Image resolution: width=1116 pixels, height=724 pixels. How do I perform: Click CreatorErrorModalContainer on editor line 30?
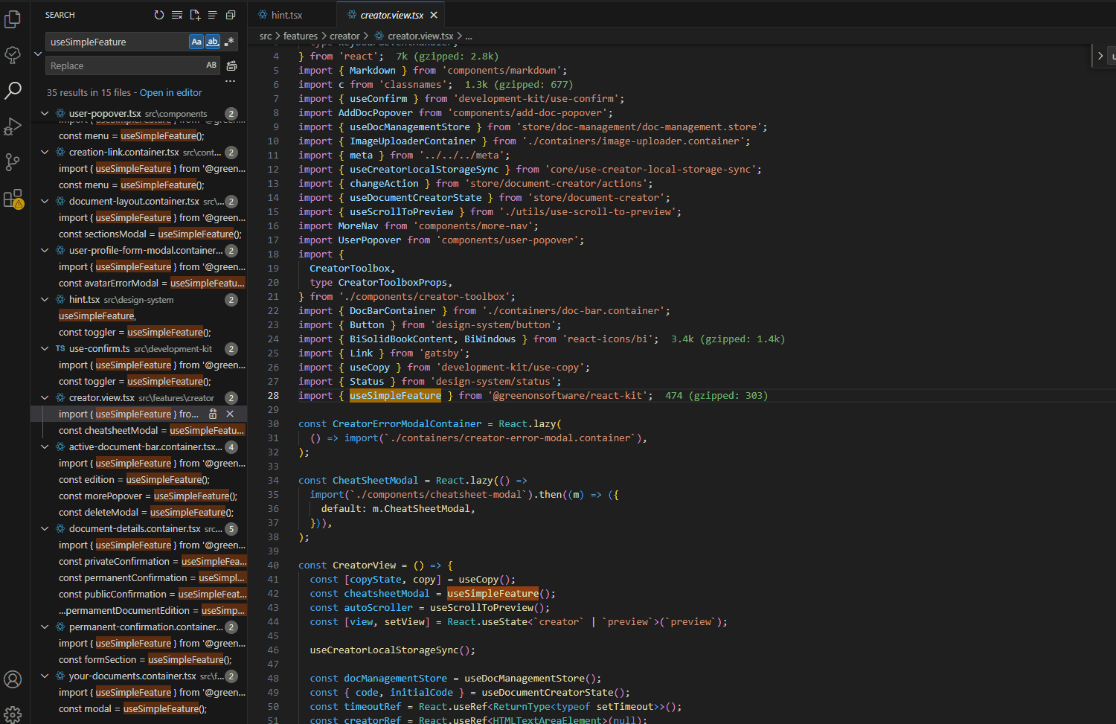pyautogui.click(x=407, y=423)
